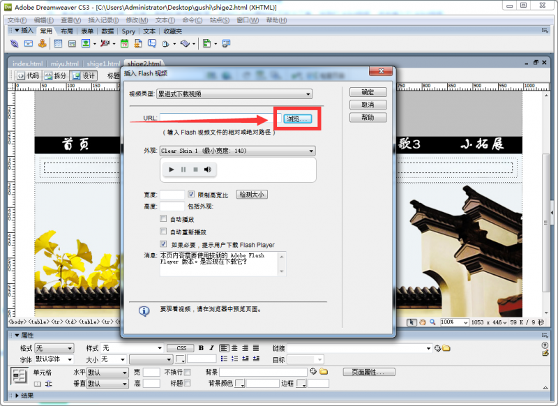
Task: Open the 修改(M) menu
Action: click(x=137, y=20)
